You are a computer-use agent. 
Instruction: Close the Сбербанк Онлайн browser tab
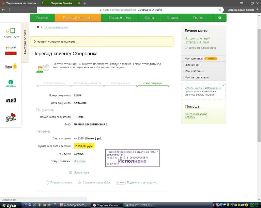(x=79, y=3)
